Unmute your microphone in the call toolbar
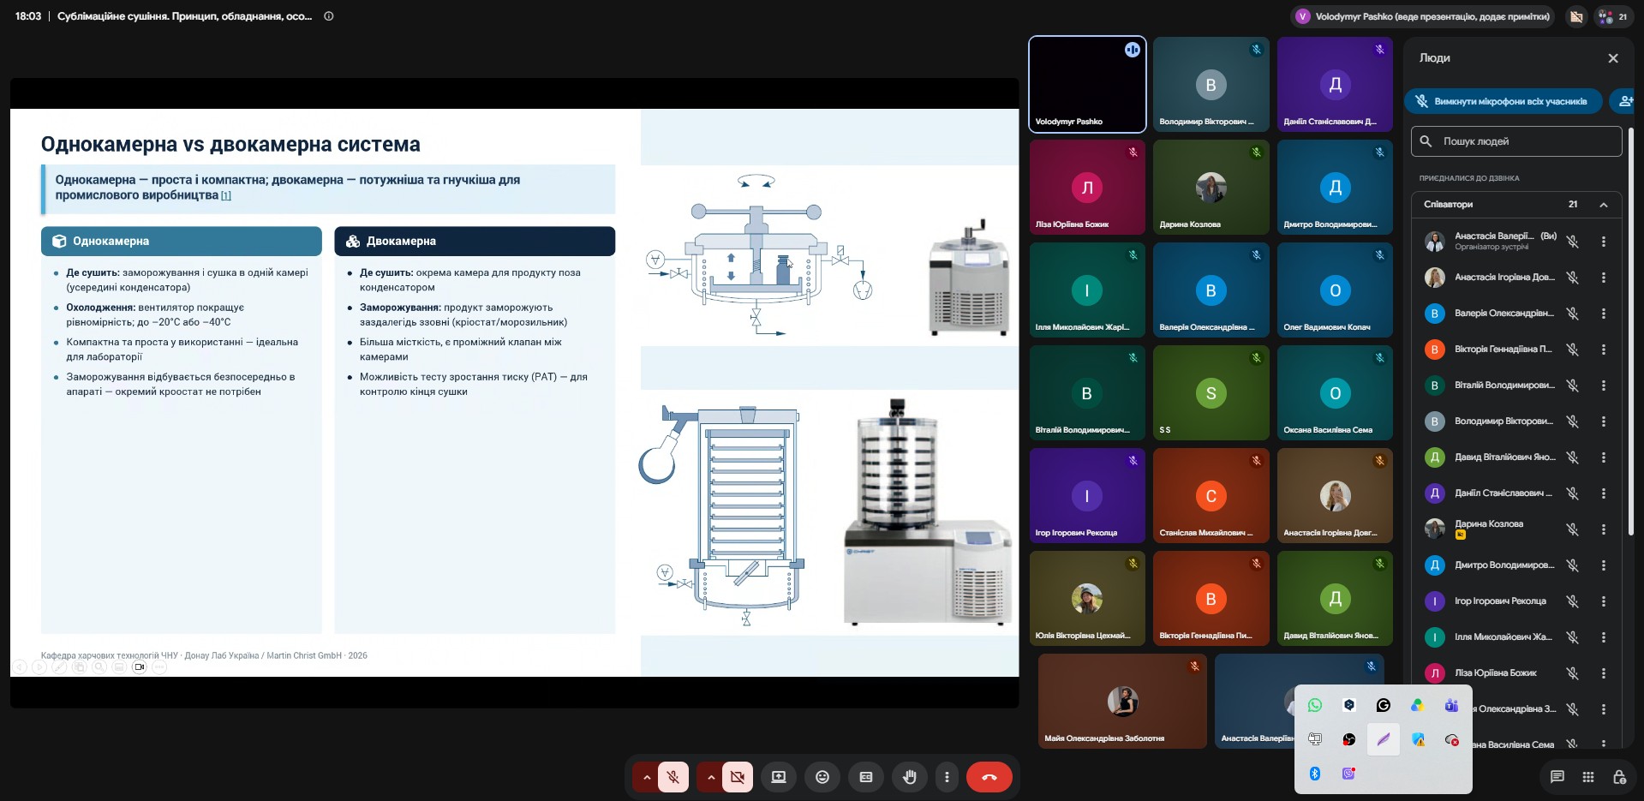 pos(673,777)
